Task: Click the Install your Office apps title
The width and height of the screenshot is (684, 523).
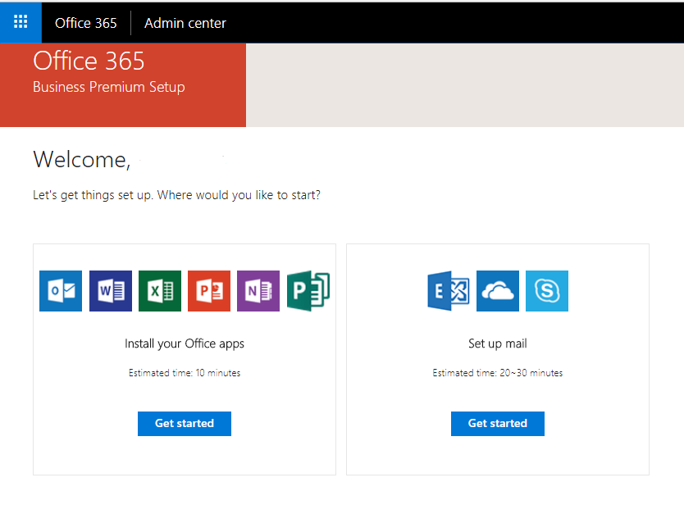Action: pos(185,343)
